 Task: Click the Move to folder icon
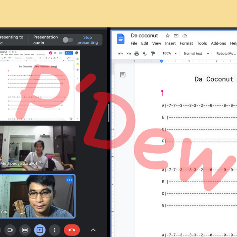(x=176, y=36)
